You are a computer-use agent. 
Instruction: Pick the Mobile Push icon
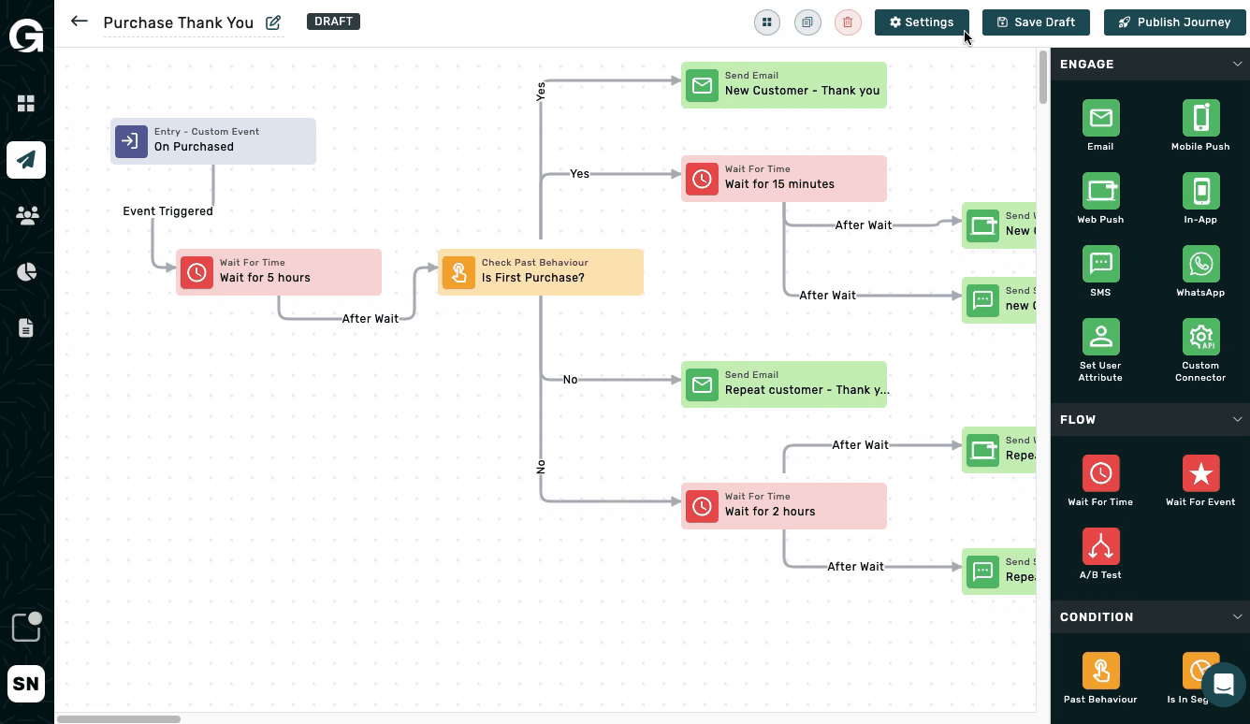point(1200,119)
